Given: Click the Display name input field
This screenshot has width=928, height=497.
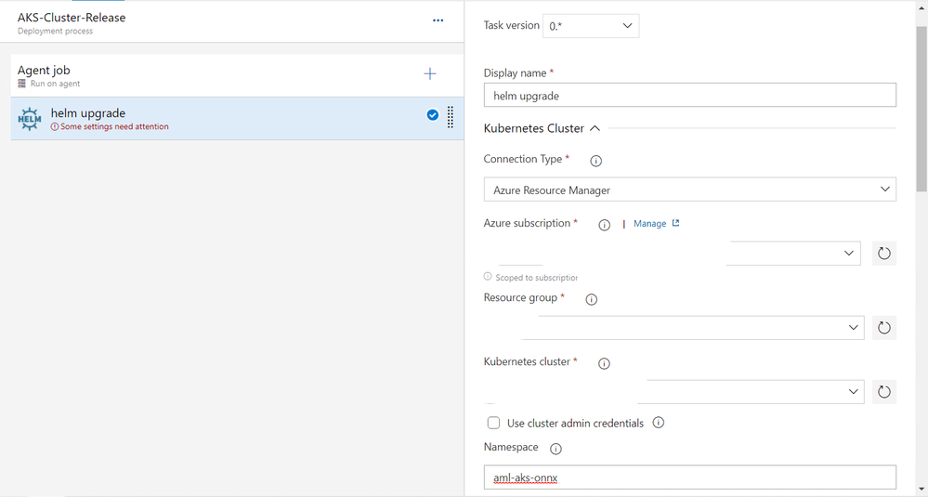Looking at the screenshot, I should pyautogui.click(x=690, y=96).
